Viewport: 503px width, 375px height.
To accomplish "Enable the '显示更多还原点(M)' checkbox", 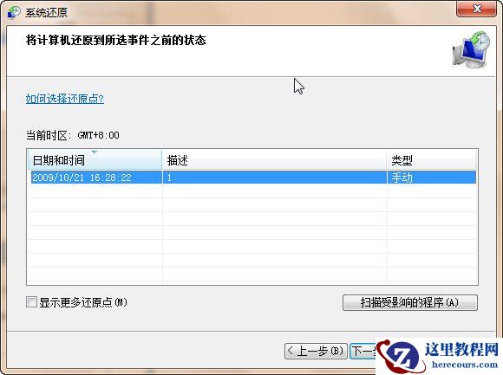I will 31,301.
